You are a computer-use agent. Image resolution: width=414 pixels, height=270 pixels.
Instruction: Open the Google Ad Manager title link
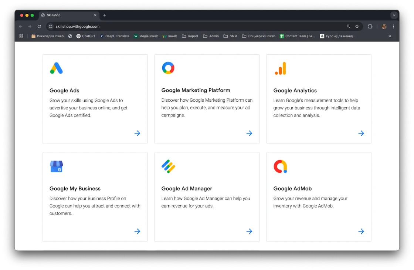[x=187, y=189]
